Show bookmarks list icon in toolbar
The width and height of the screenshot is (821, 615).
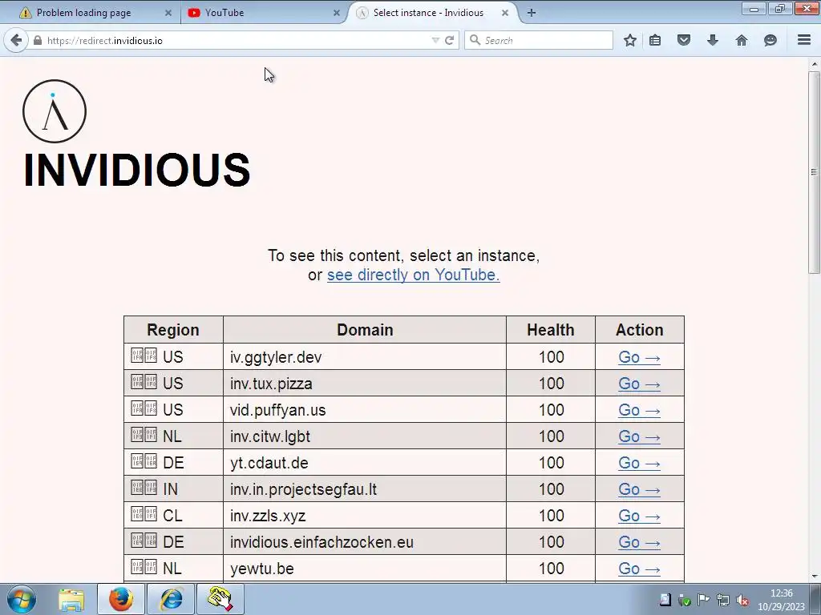click(x=655, y=40)
